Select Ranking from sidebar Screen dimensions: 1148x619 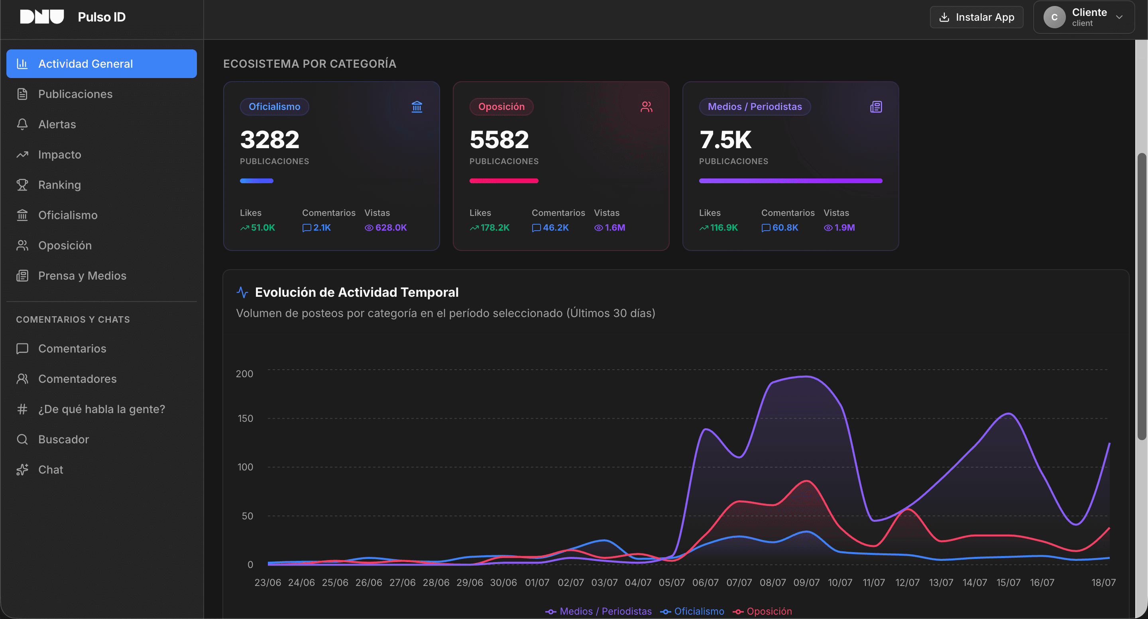[102, 185]
